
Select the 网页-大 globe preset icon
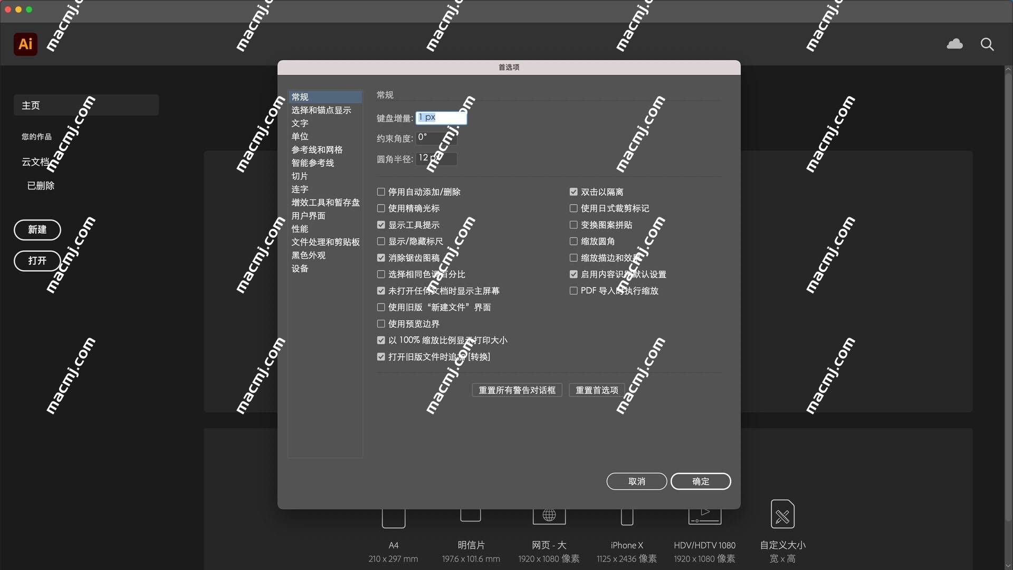[x=549, y=516]
